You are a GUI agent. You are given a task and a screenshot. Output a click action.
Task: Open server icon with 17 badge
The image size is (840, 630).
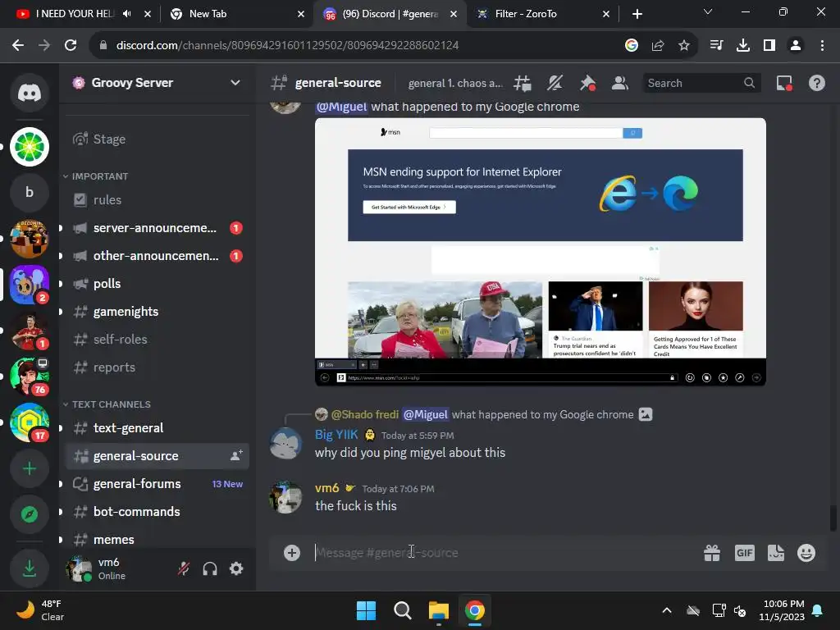click(x=30, y=422)
